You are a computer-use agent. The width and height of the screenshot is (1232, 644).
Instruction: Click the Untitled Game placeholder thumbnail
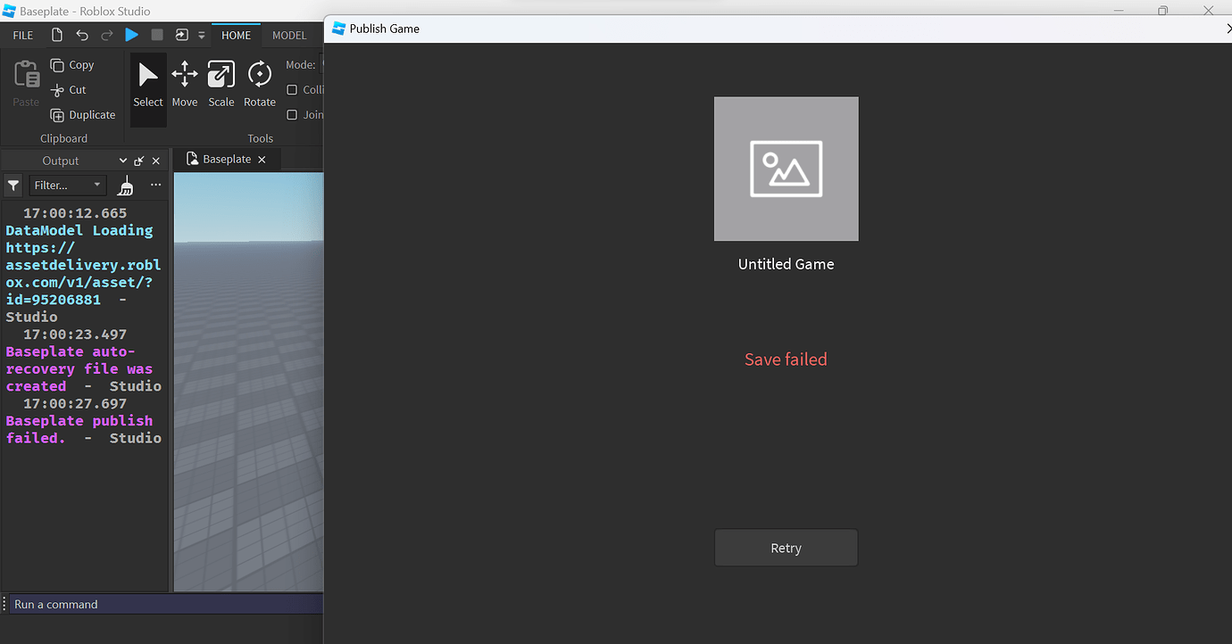[x=786, y=169]
